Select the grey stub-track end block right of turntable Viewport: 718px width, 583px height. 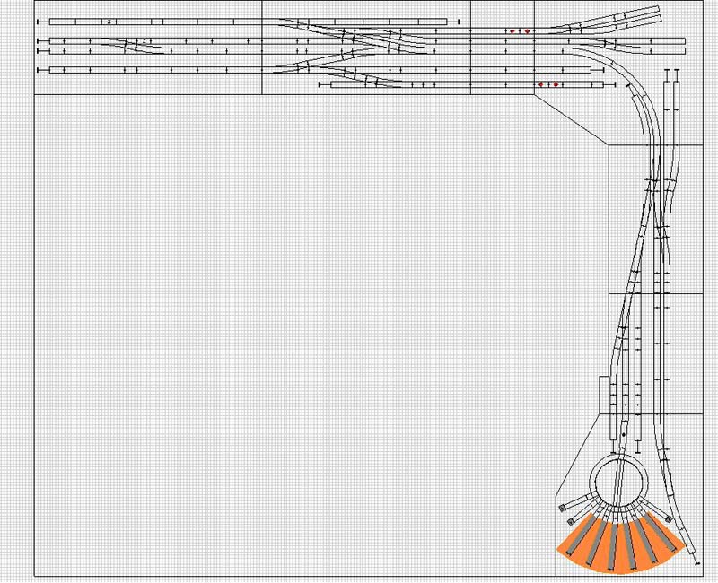tap(669, 519)
